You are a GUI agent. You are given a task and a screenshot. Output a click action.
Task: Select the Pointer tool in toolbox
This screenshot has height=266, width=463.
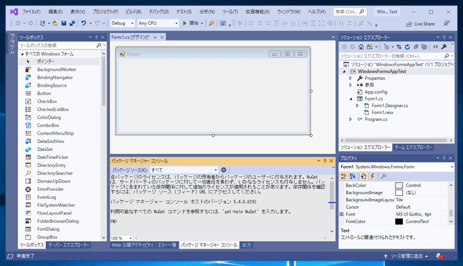click(46, 61)
